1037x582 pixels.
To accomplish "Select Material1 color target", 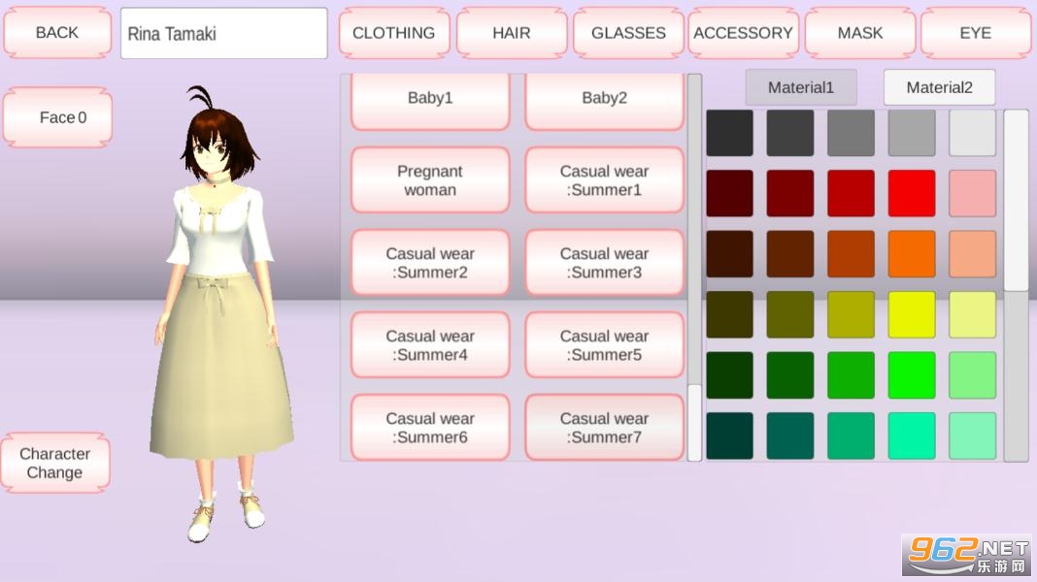I will [x=801, y=87].
